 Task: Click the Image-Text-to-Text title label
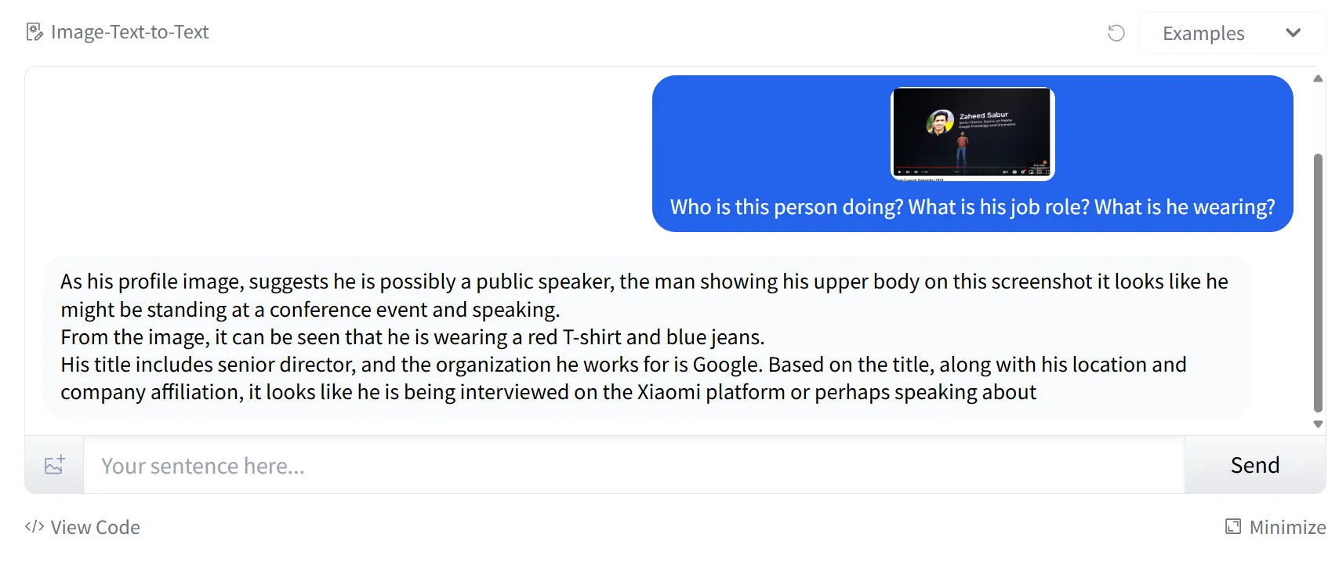[x=129, y=32]
